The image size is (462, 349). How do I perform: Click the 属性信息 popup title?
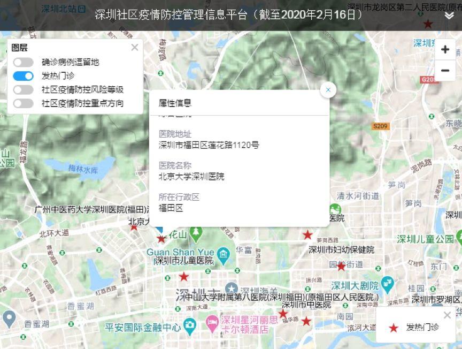coord(175,103)
